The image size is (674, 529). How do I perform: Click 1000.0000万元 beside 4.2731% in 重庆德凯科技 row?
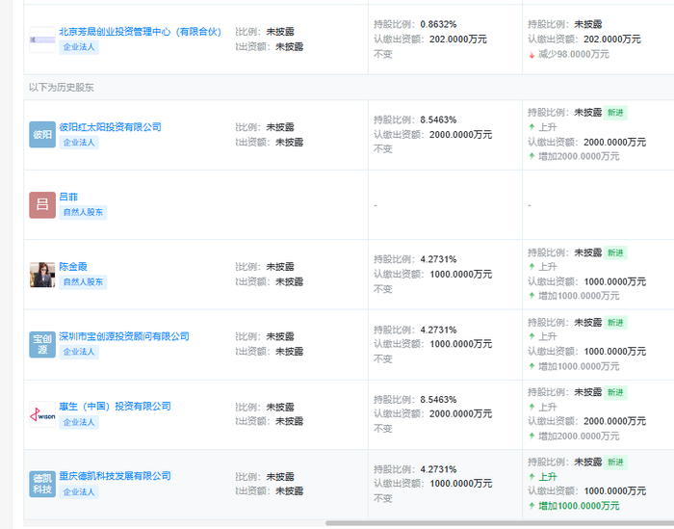click(x=461, y=484)
